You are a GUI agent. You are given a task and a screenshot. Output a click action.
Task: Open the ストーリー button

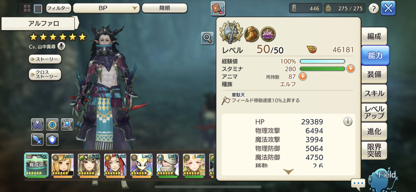click(x=45, y=59)
